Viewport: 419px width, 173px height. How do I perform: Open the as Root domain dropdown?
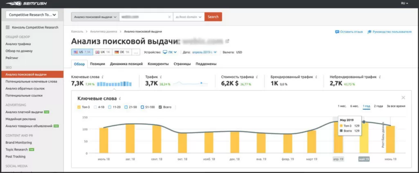(189, 17)
